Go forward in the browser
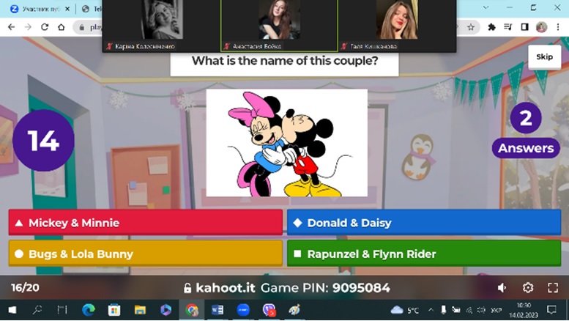Viewport: 569px width, 321px height. (x=28, y=27)
